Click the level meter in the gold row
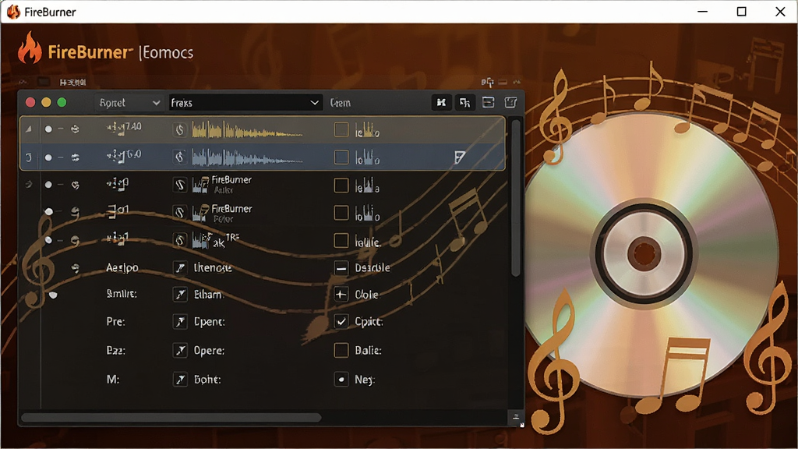798x449 pixels. (367, 130)
